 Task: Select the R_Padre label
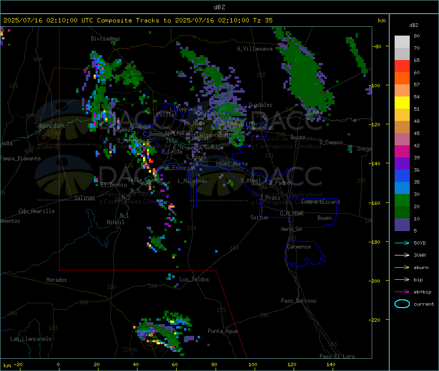point(279,183)
